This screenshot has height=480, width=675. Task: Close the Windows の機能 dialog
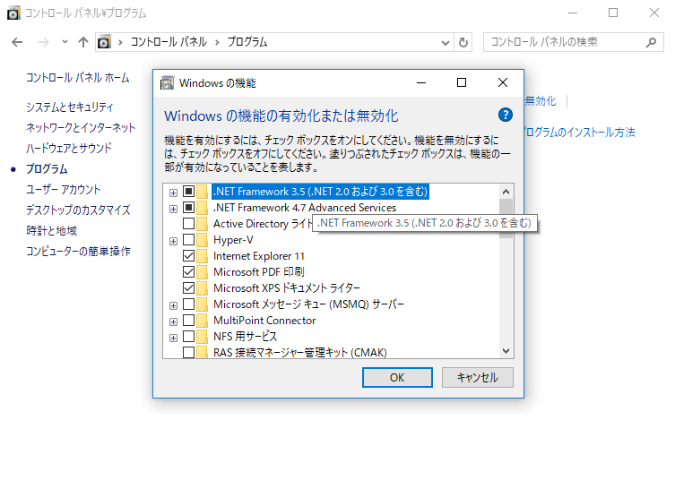(503, 82)
